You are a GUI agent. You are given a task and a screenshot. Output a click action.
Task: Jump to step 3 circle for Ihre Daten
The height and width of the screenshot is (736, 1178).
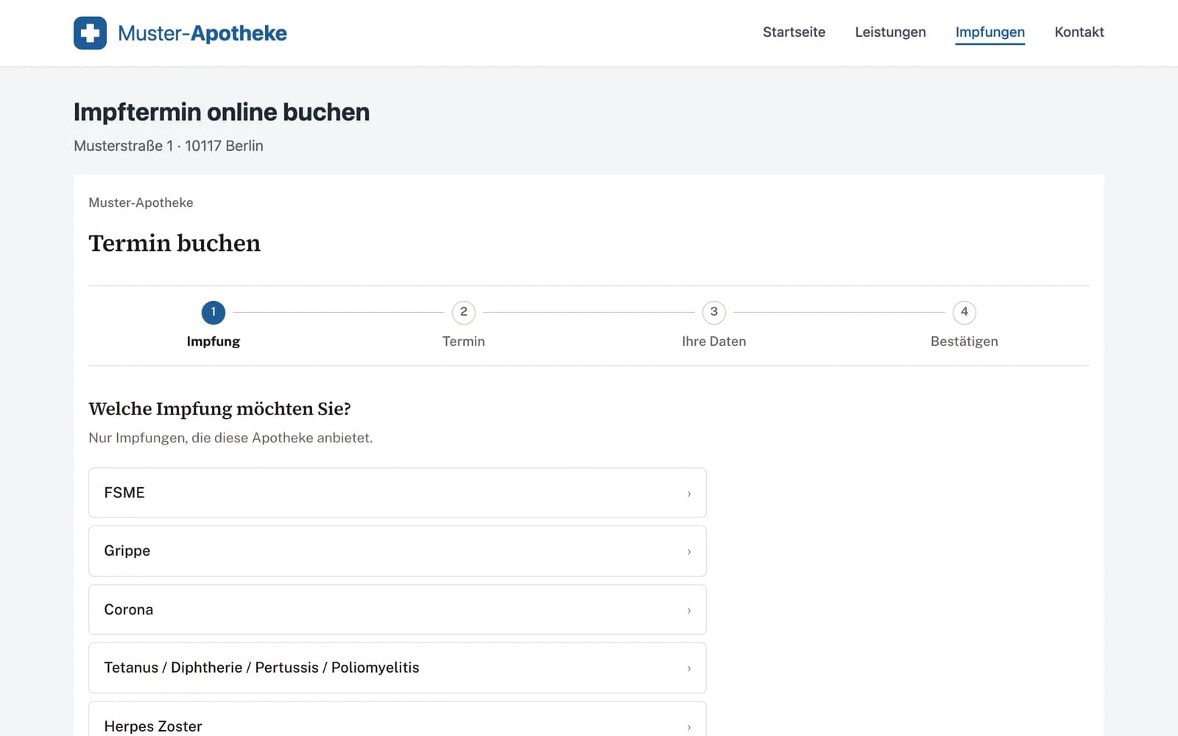[714, 312]
